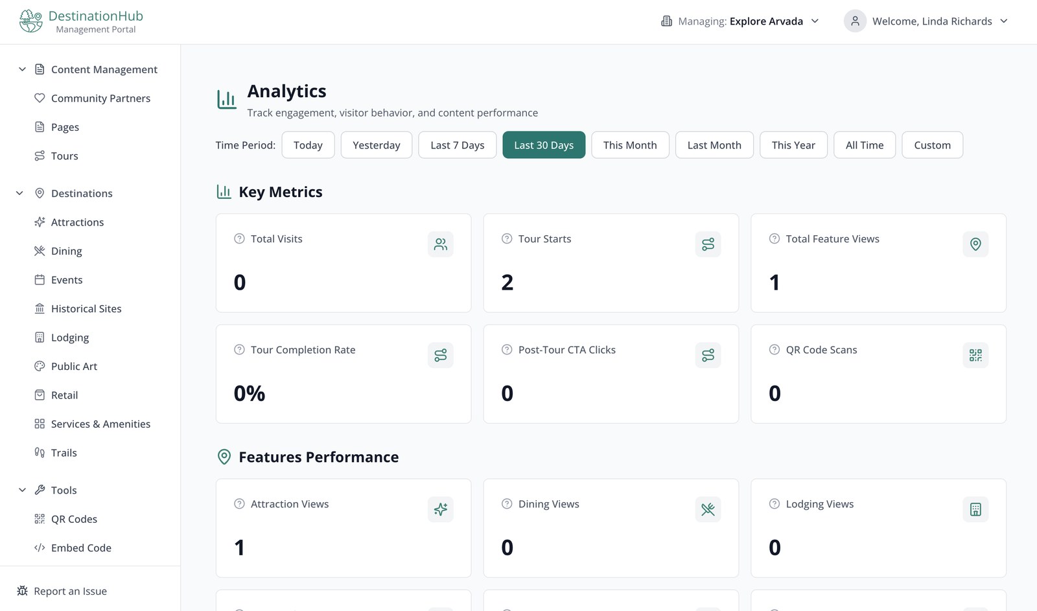Click the Historical Sites landmark icon
Image resolution: width=1037 pixels, height=611 pixels.
(40, 308)
